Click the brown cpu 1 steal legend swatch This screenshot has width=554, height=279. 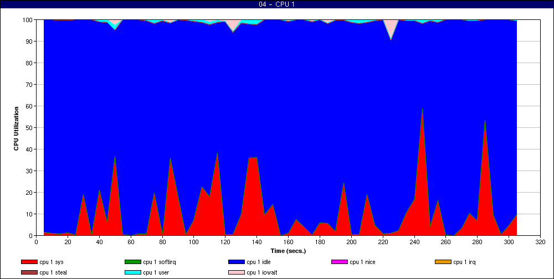[29, 273]
